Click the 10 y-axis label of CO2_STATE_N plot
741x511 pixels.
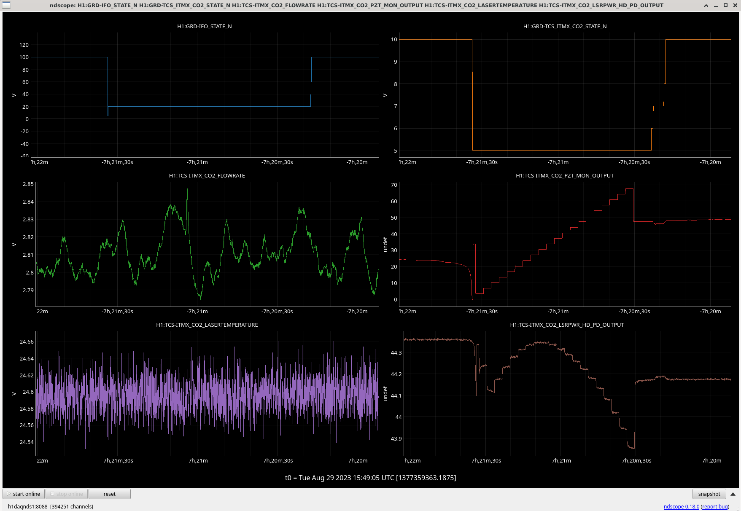pyautogui.click(x=394, y=40)
